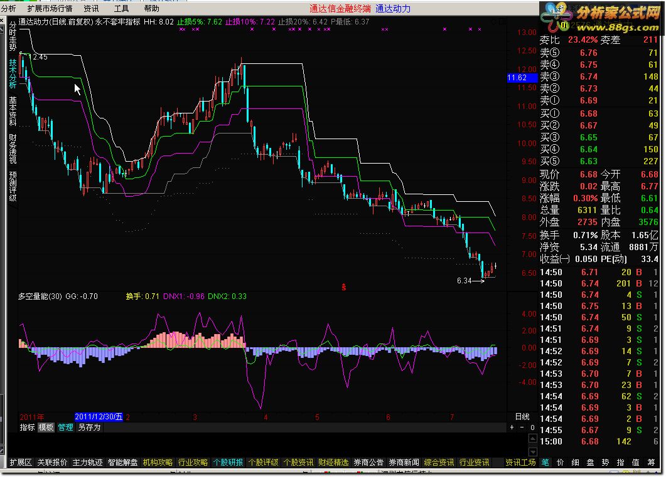Viewport: 666px width, 477px height.
Task: Click the scroll-down arrow of tick list
Action: 532,451
